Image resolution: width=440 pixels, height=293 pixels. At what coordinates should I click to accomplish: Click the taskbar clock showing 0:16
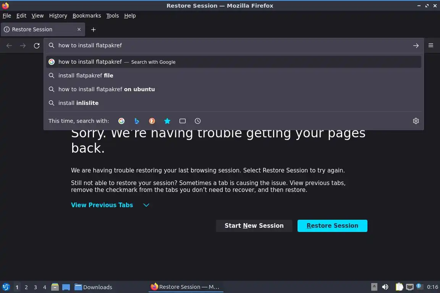click(x=432, y=287)
